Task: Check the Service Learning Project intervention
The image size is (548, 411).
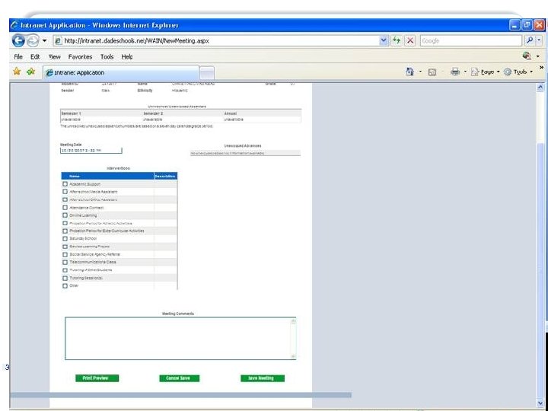Action: [x=65, y=247]
